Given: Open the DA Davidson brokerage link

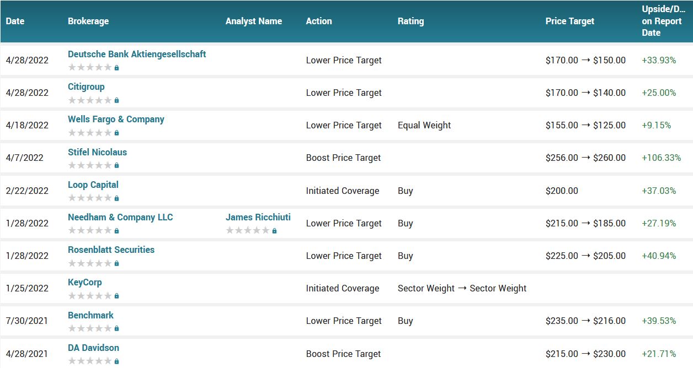Looking at the screenshot, I should (93, 348).
